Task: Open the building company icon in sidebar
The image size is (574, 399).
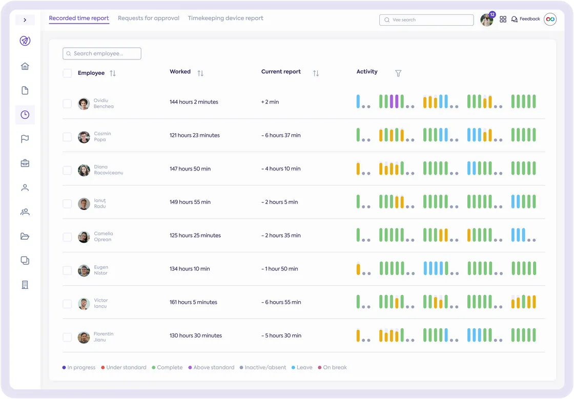Action: click(25, 285)
